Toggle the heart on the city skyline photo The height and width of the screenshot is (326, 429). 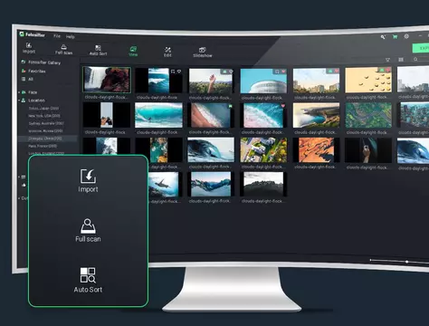pos(337,71)
